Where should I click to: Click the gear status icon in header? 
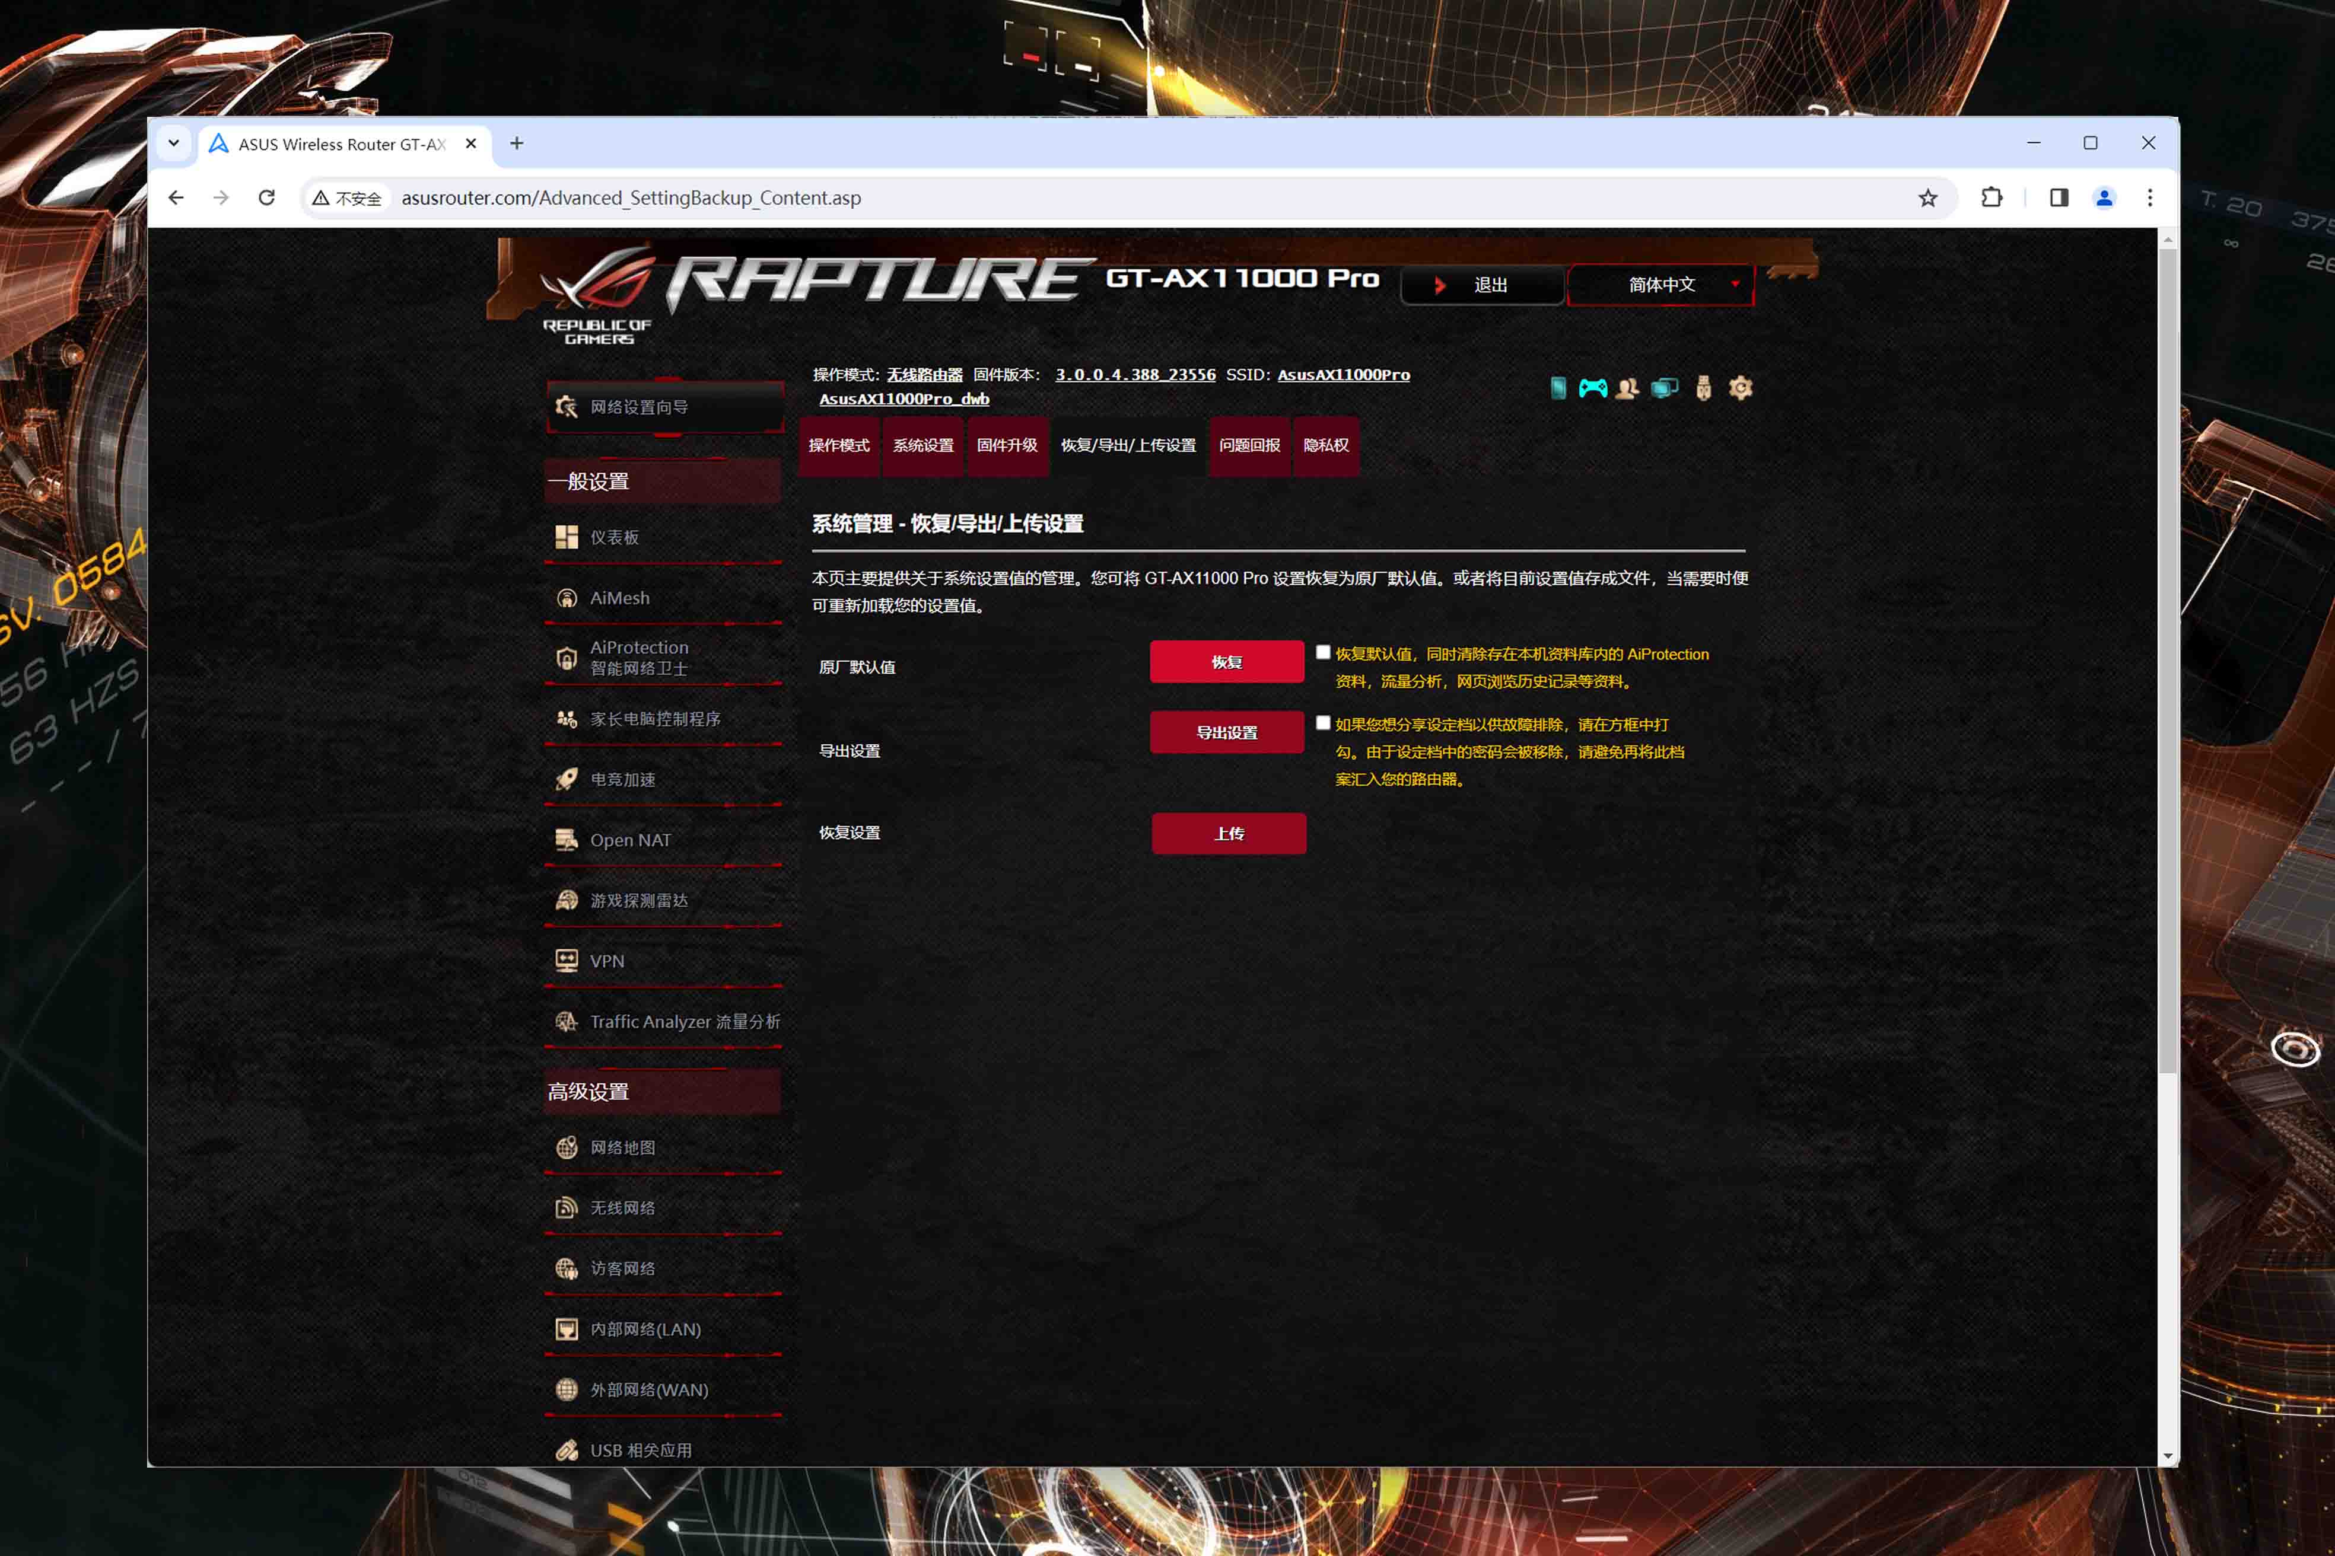click(x=1741, y=388)
